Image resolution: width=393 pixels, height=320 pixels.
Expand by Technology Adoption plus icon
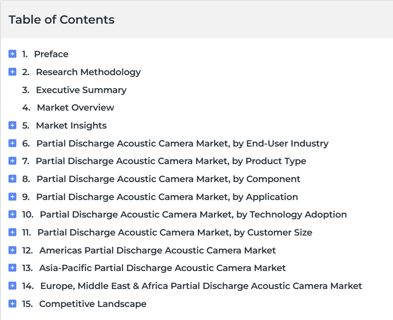[x=12, y=214]
